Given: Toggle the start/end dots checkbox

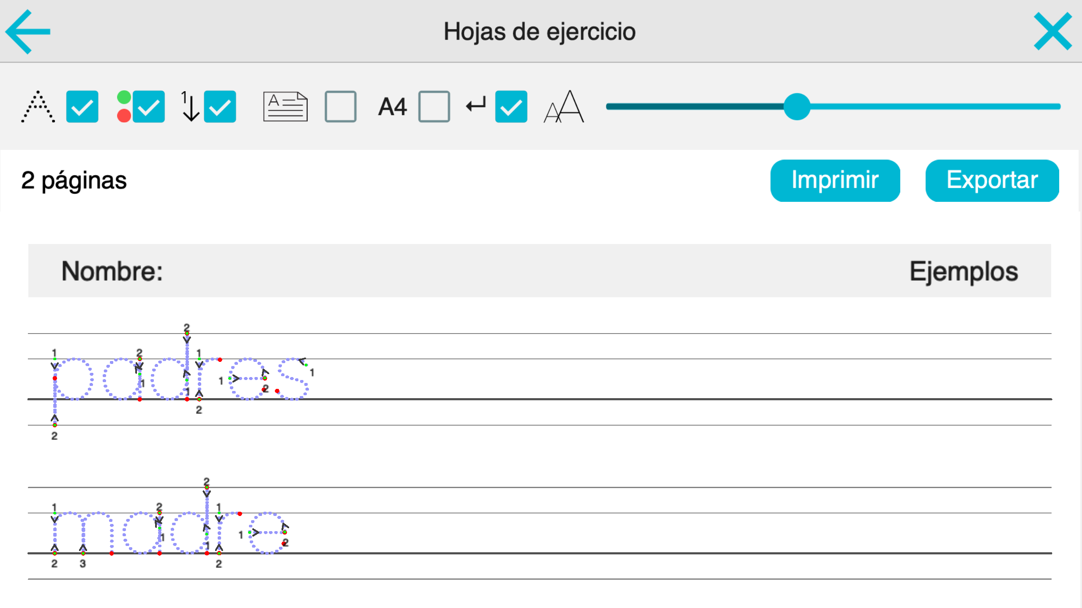Looking at the screenshot, I should (x=149, y=106).
